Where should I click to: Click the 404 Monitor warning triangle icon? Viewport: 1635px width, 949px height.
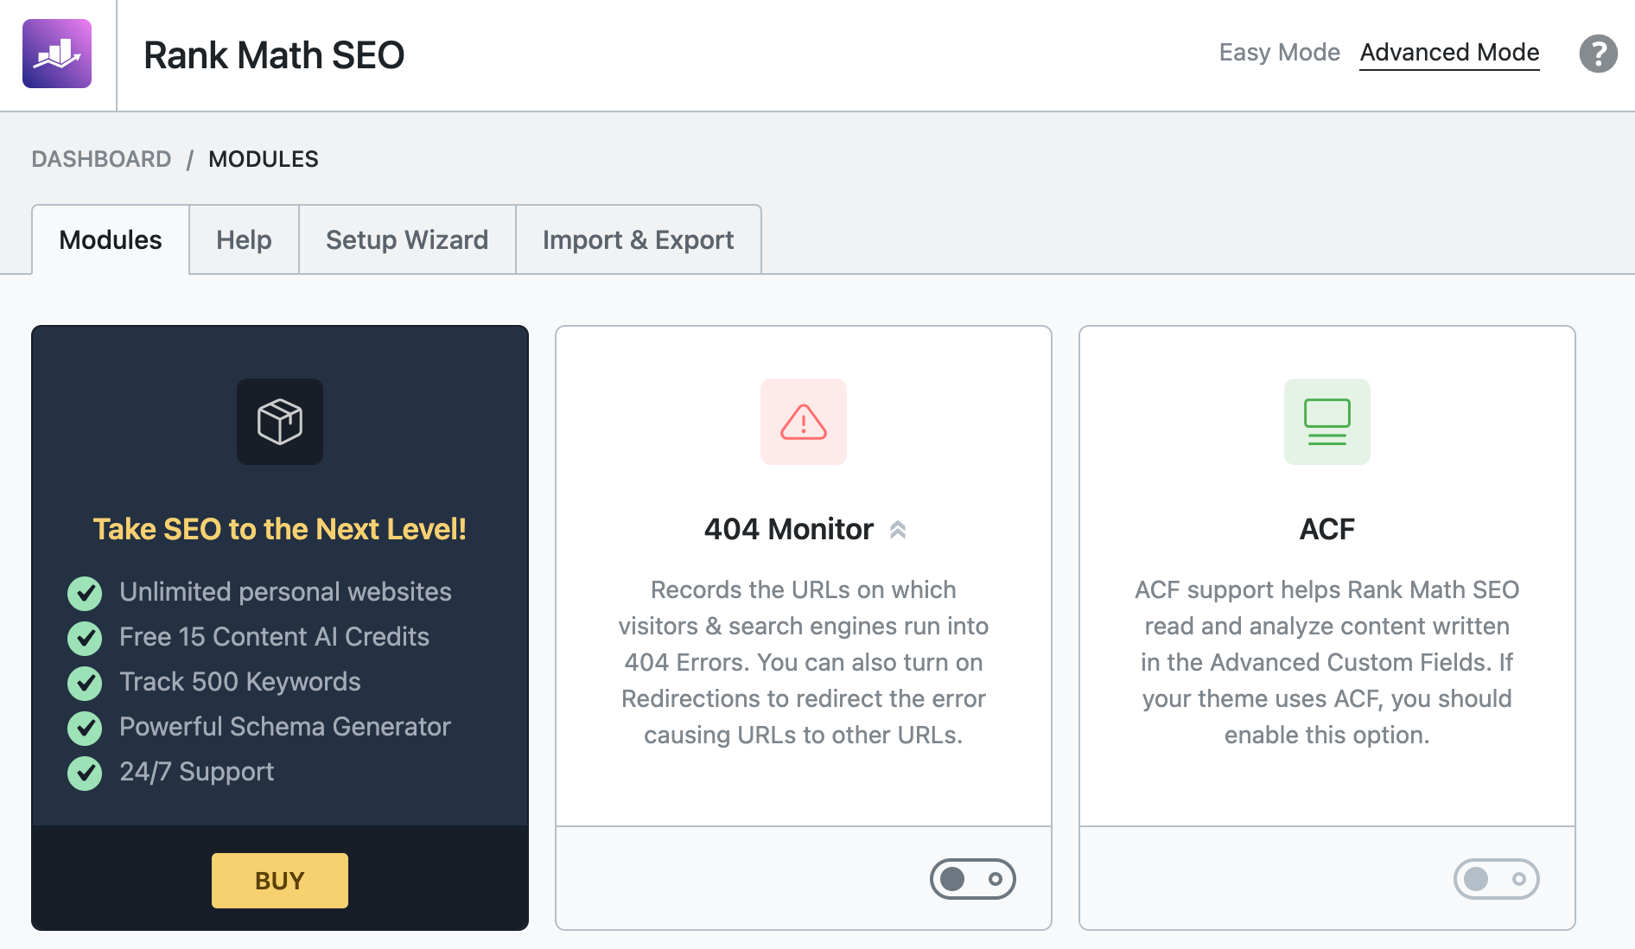(x=804, y=422)
